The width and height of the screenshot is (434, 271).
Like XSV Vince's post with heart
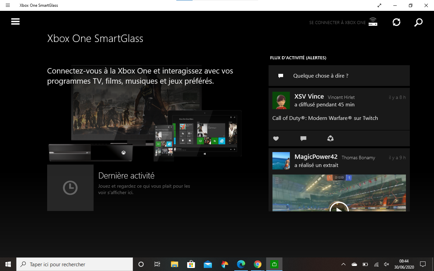[x=276, y=138]
